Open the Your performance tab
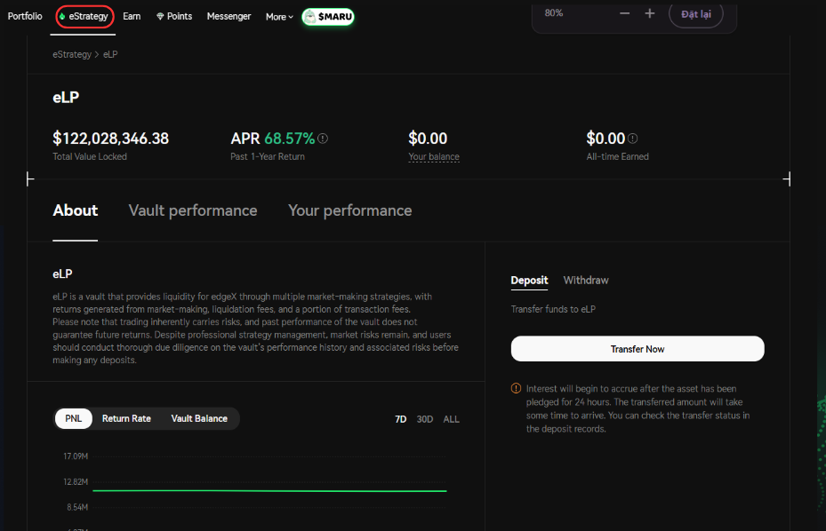826x531 pixels. pyautogui.click(x=349, y=210)
